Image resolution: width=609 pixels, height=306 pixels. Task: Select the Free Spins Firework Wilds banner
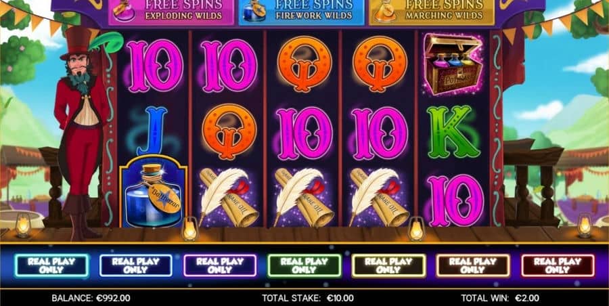pyautogui.click(x=301, y=12)
